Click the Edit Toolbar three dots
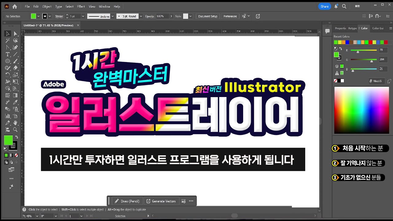 tap(11, 178)
